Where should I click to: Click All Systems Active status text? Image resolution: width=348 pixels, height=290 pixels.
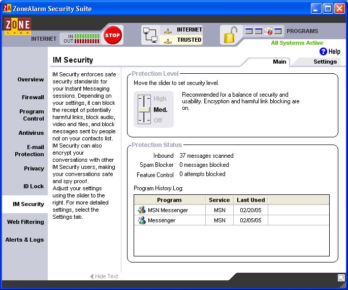click(297, 43)
